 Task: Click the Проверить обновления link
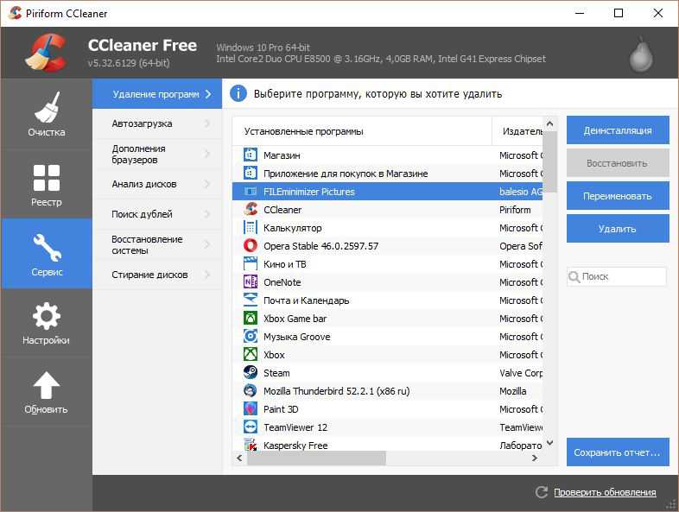pyautogui.click(x=604, y=492)
